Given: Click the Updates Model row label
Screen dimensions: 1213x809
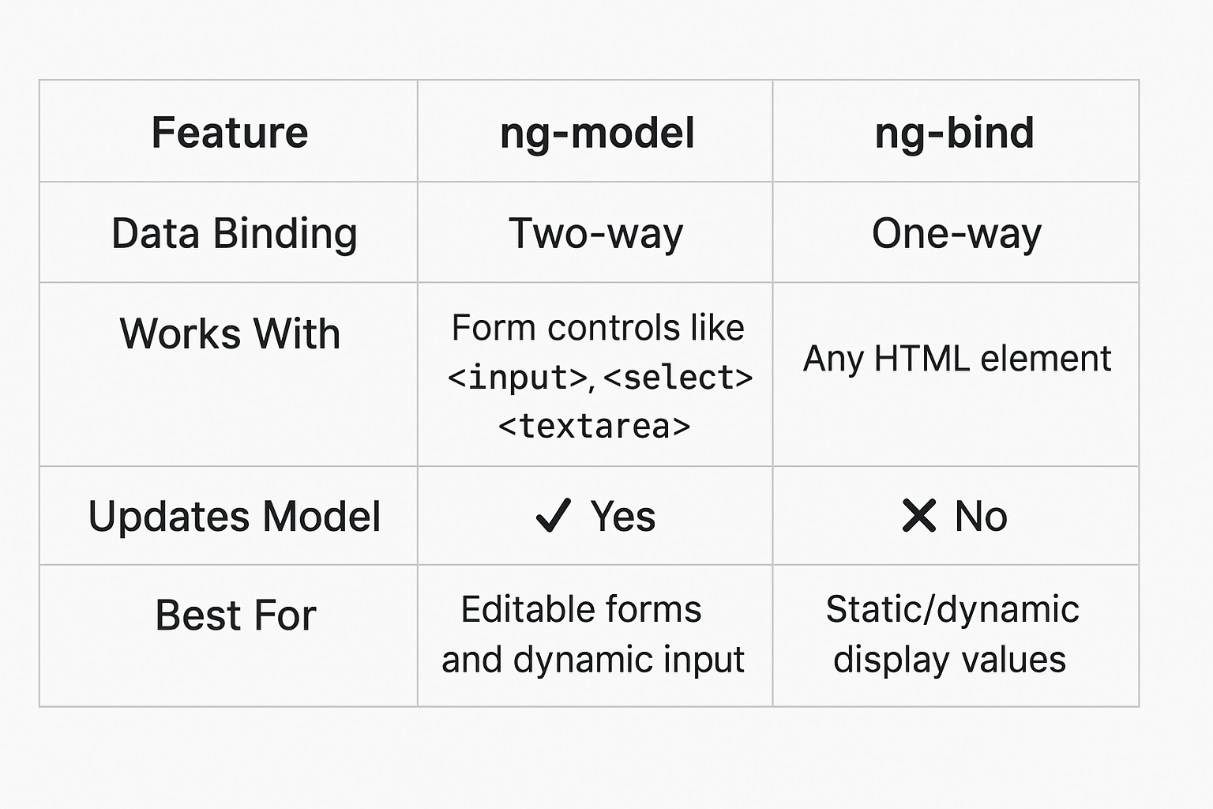Looking at the screenshot, I should (235, 517).
